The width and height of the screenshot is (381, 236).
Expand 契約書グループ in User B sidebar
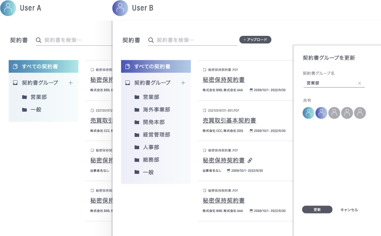coord(152,83)
